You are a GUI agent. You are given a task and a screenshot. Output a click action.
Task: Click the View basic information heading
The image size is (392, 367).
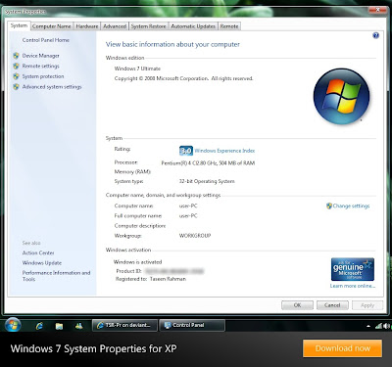tap(172, 44)
